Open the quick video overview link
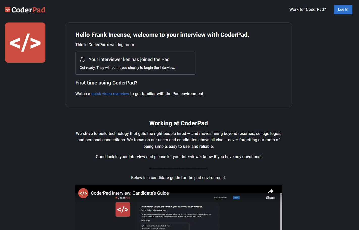 (x=110, y=94)
